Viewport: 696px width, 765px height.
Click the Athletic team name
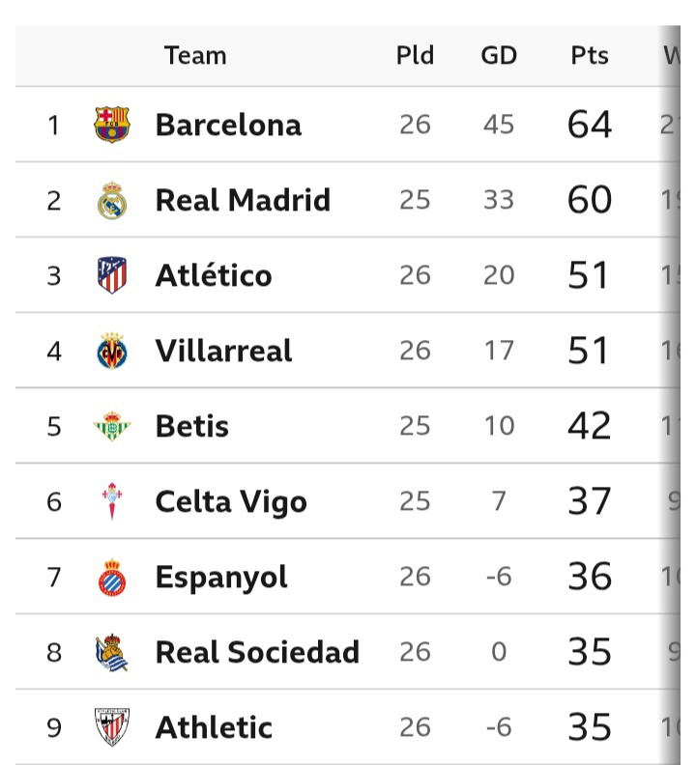tap(214, 727)
